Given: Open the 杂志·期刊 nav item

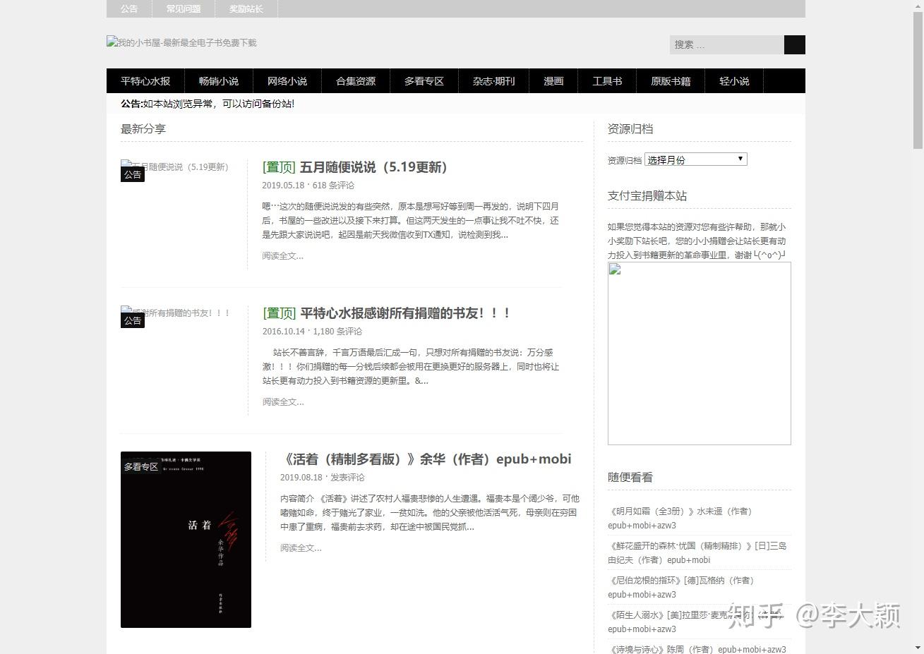Looking at the screenshot, I should [x=494, y=81].
